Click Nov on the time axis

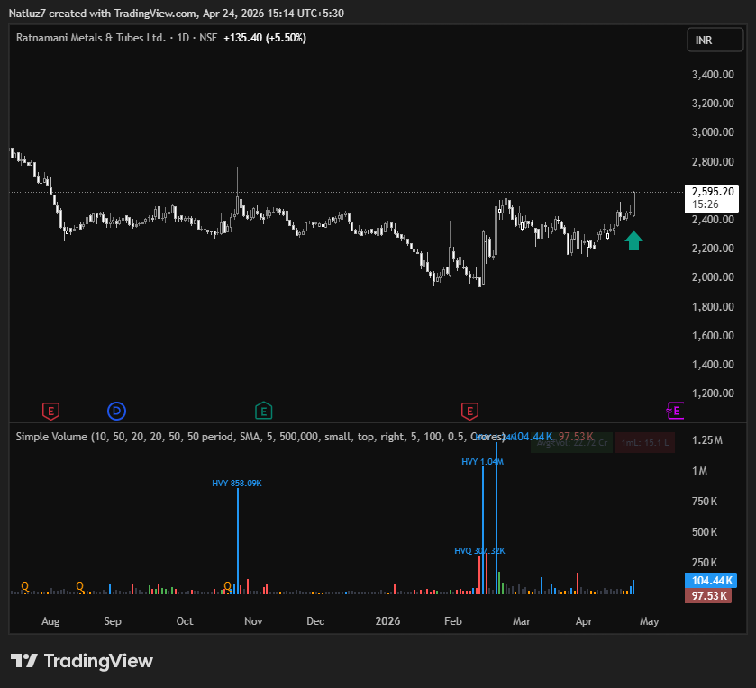[253, 621]
